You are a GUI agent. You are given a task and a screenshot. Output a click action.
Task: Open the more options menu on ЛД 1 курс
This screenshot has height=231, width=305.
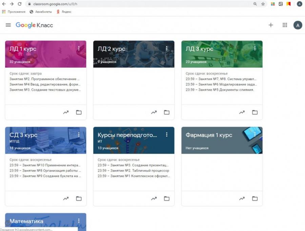click(79, 48)
